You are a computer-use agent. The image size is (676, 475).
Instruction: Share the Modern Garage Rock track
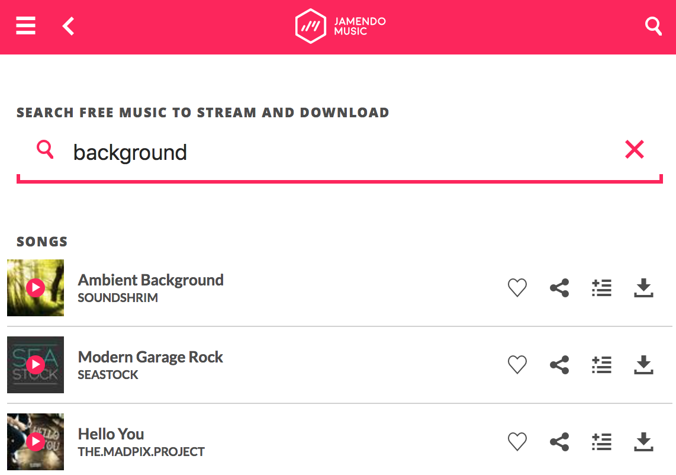[x=559, y=365]
